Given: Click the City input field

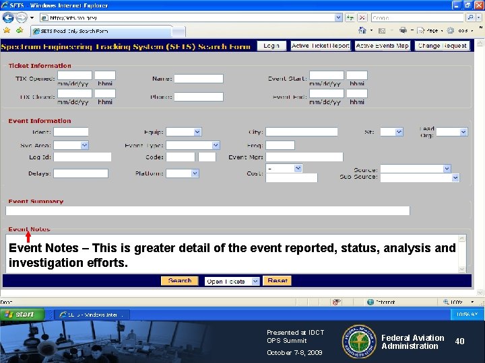Looking at the screenshot, I should pyautogui.click(x=302, y=132).
